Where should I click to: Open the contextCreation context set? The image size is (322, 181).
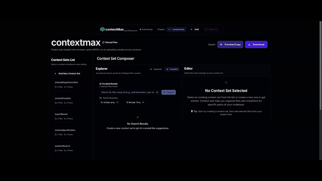tap(70, 101)
